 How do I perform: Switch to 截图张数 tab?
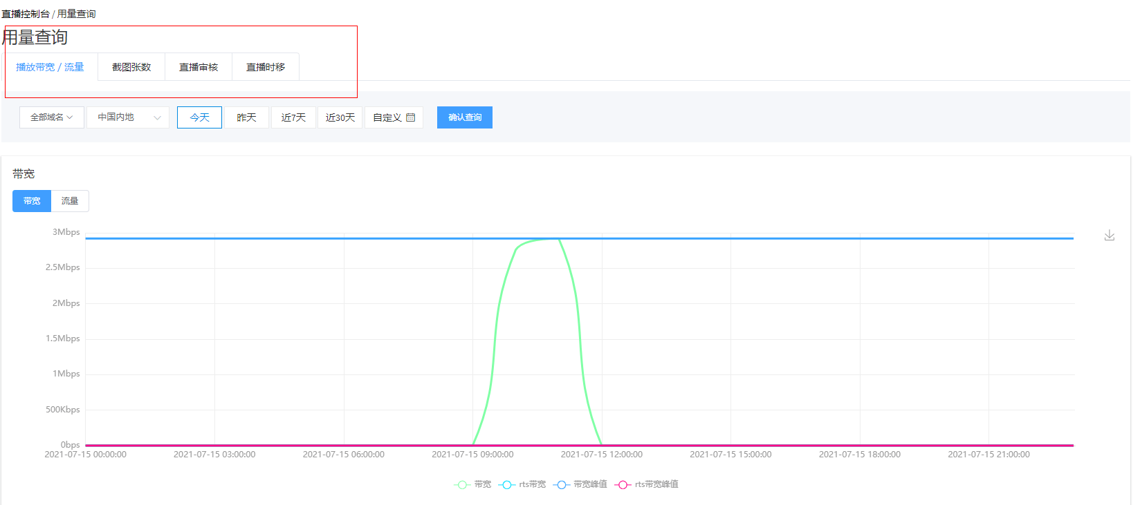coord(131,67)
